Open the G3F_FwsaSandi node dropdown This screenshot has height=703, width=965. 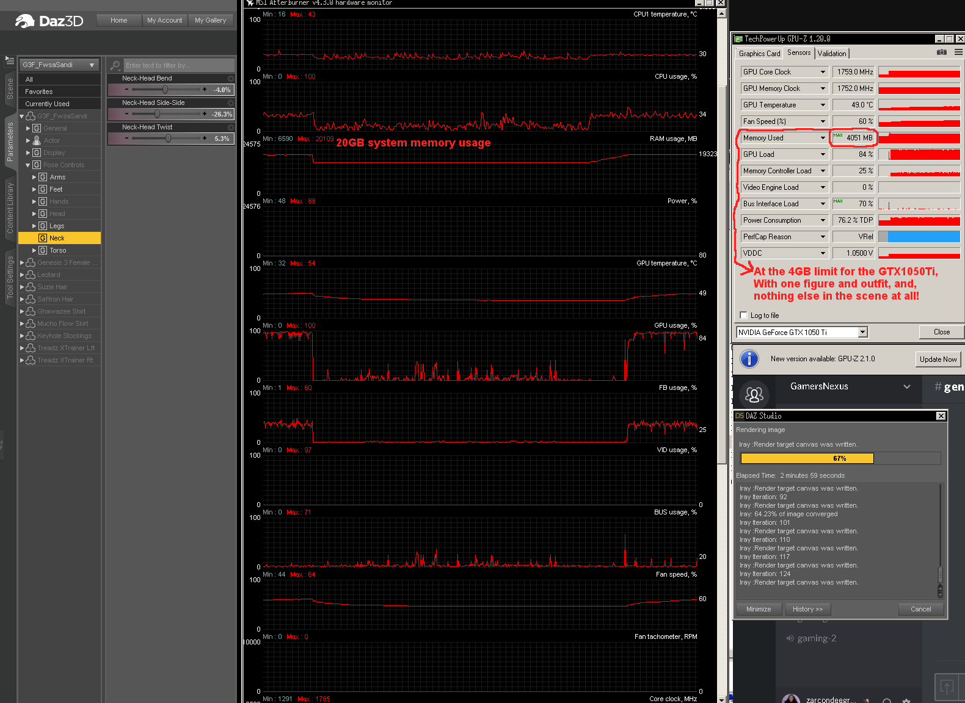(x=59, y=65)
